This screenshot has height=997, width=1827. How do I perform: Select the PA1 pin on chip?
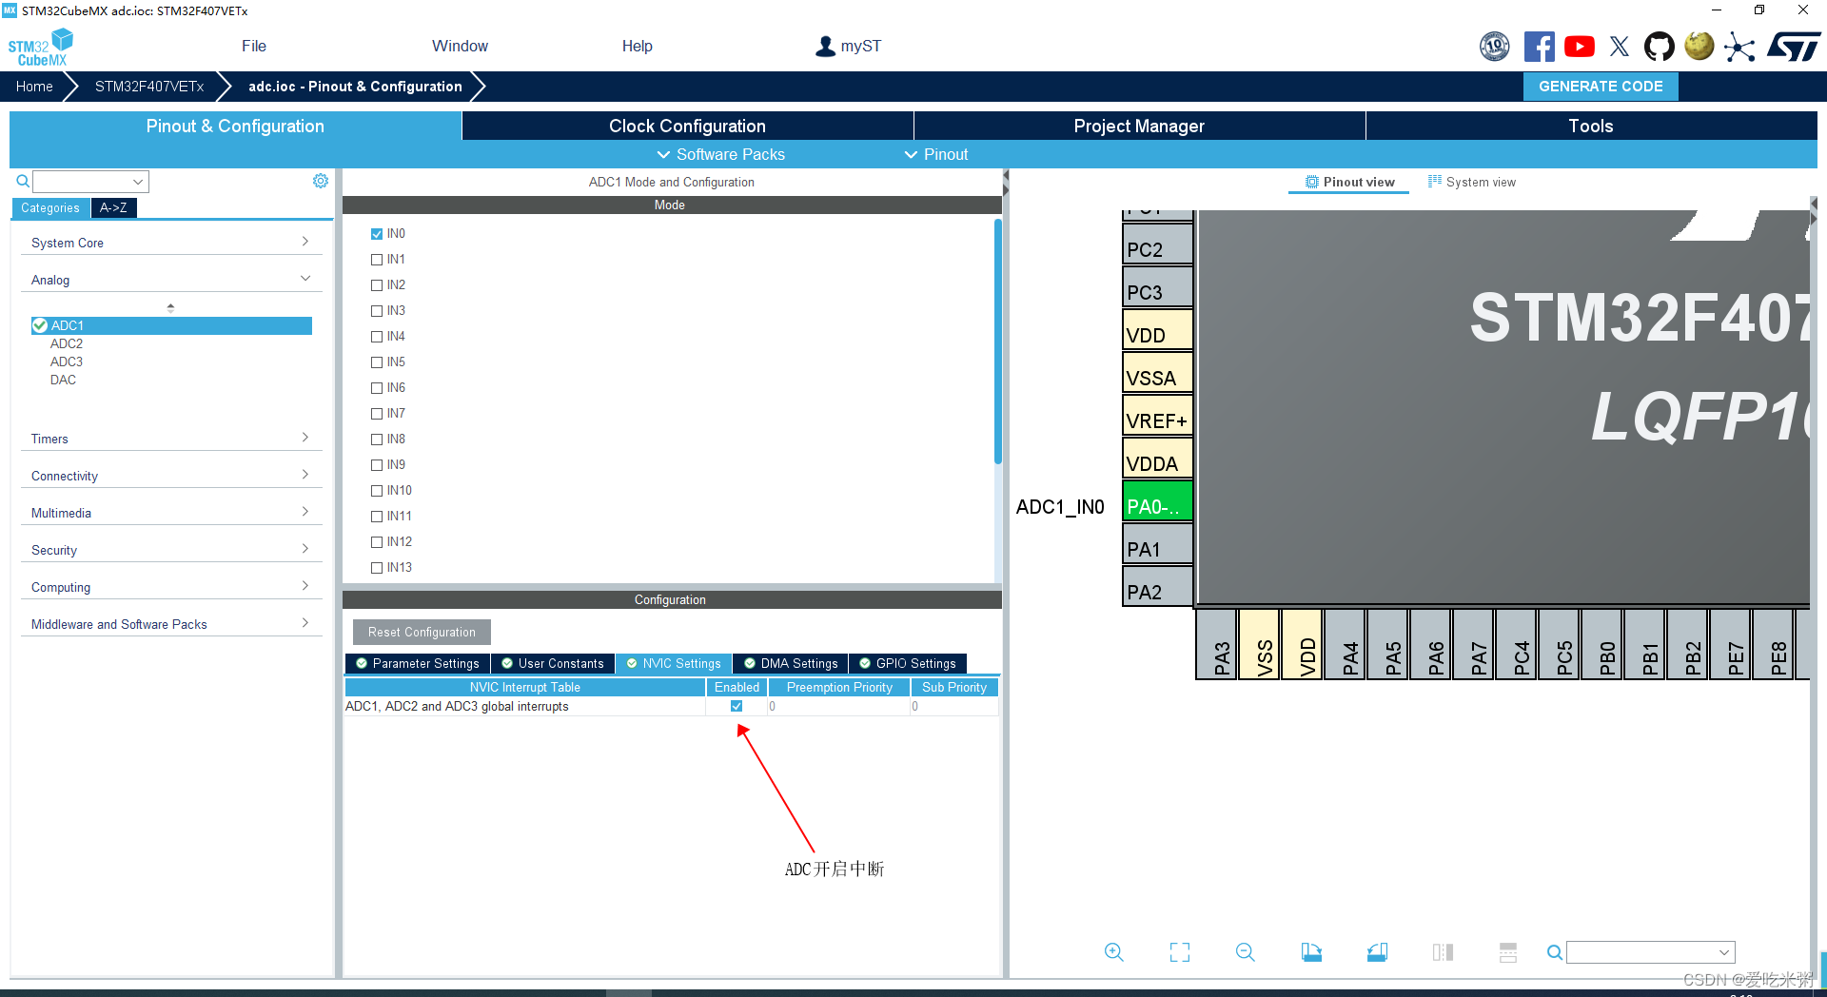point(1158,544)
